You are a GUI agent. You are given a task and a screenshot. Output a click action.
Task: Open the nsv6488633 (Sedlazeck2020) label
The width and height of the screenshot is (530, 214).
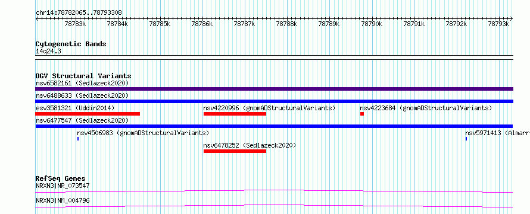(82, 95)
